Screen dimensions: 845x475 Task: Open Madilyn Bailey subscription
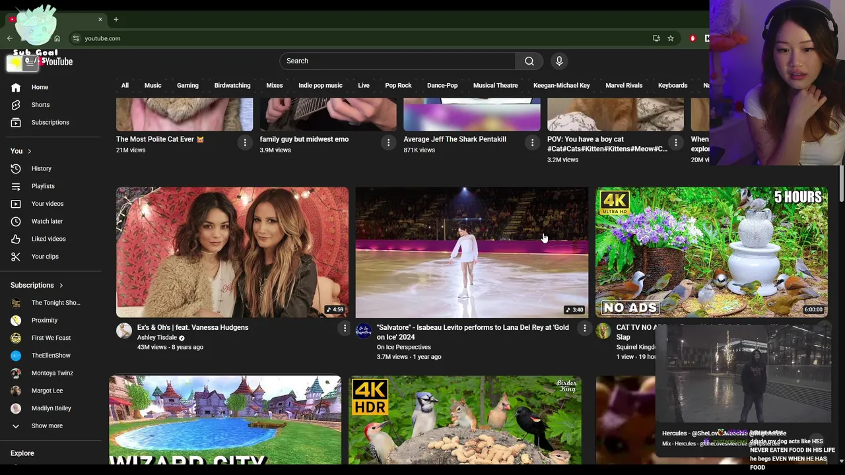pyautogui.click(x=50, y=408)
